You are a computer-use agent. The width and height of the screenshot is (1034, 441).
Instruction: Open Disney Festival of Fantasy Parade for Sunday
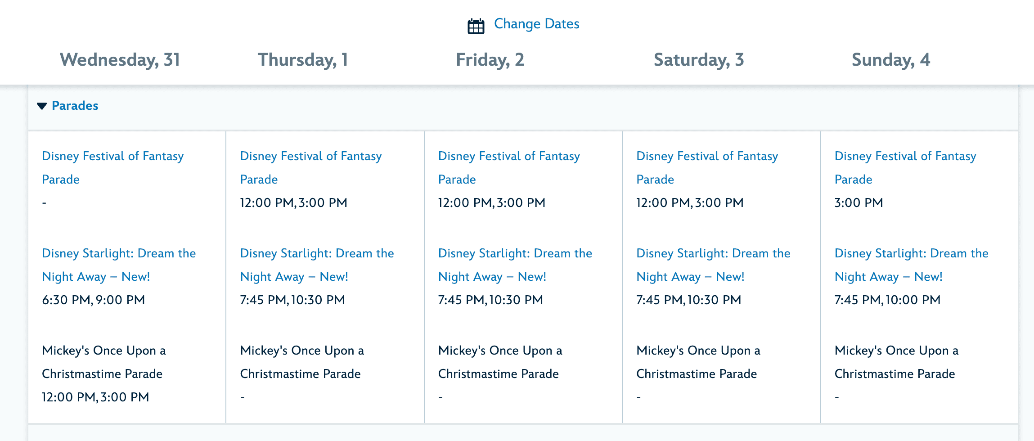coord(905,167)
